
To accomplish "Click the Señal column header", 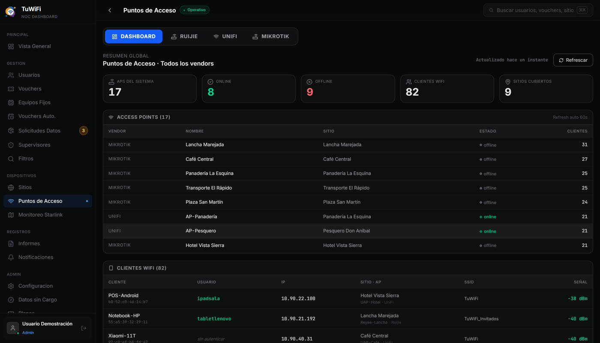I will [581, 282].
